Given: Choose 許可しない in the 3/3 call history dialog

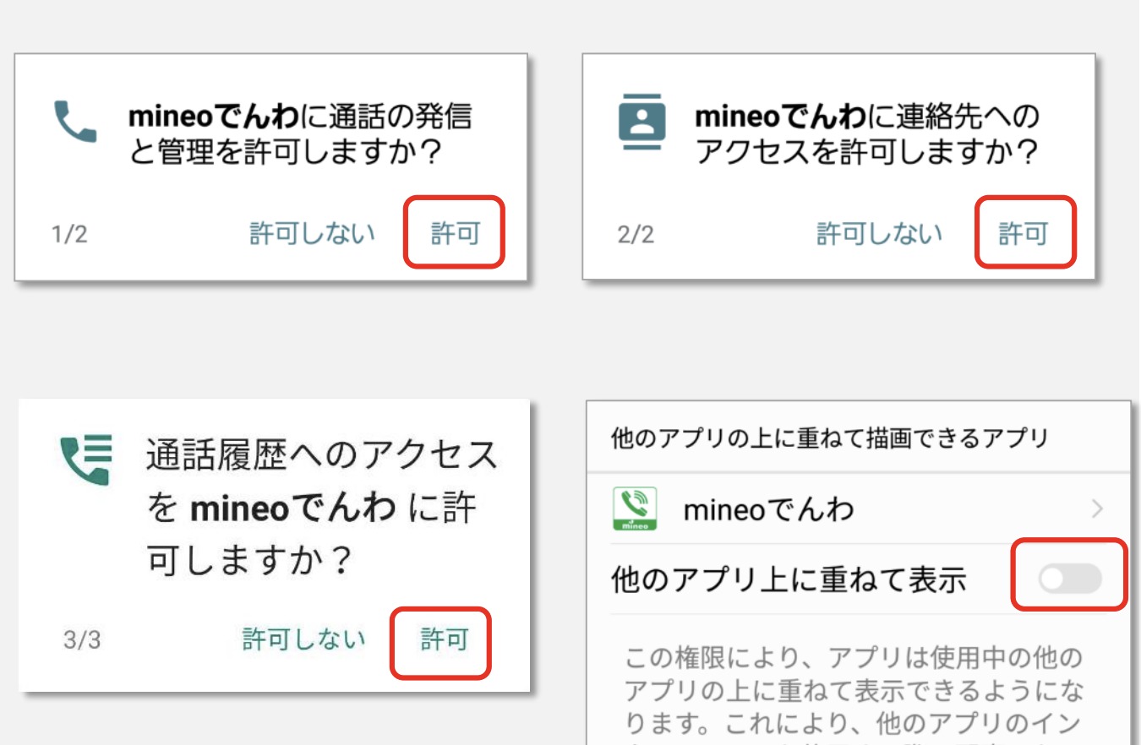Looking at the screenshot, I should pyautogui.click(x=304, y=639).
